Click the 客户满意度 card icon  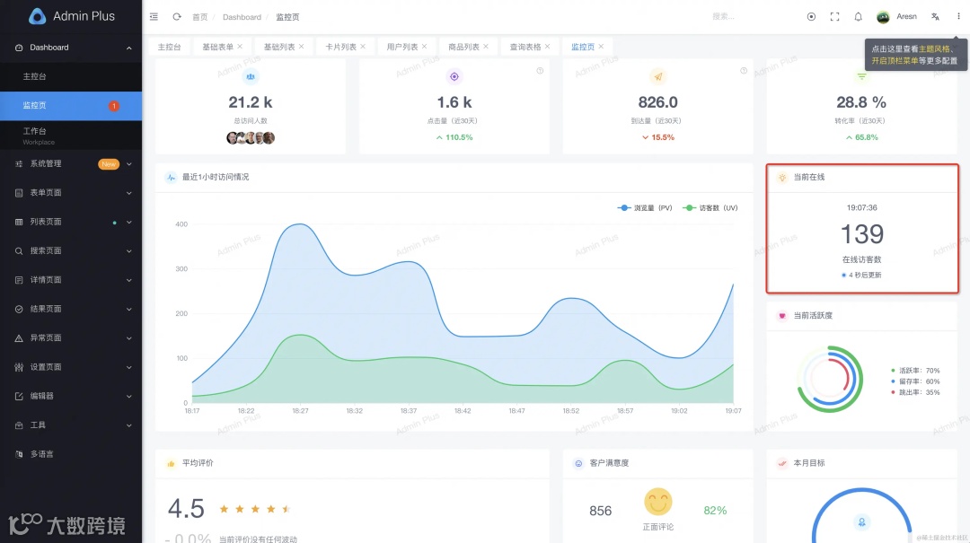(x=578, y=463)
